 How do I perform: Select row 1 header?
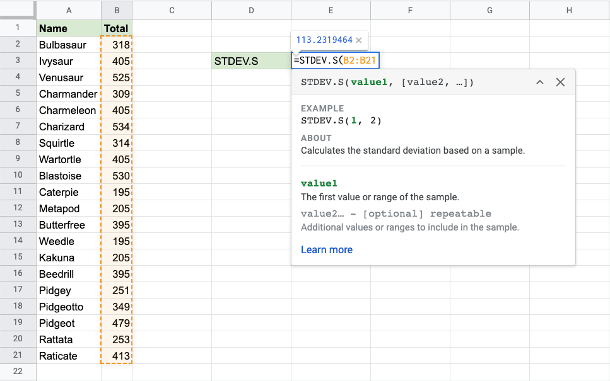click(x=18, y=28)
